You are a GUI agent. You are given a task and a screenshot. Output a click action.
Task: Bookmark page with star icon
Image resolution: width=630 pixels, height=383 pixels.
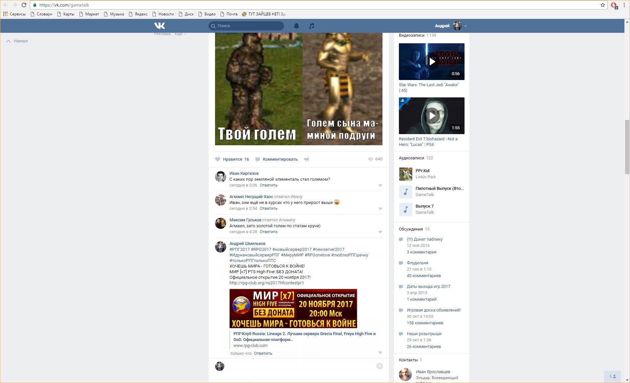pyautogui.click(x=603, y=5)
